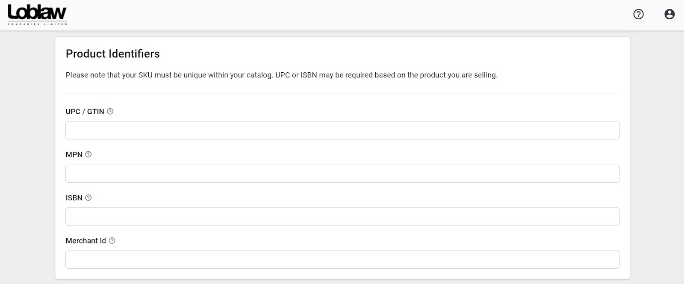The image size is (684, 284).
Task: Click the ISBN field label
Action: (74, 198)
